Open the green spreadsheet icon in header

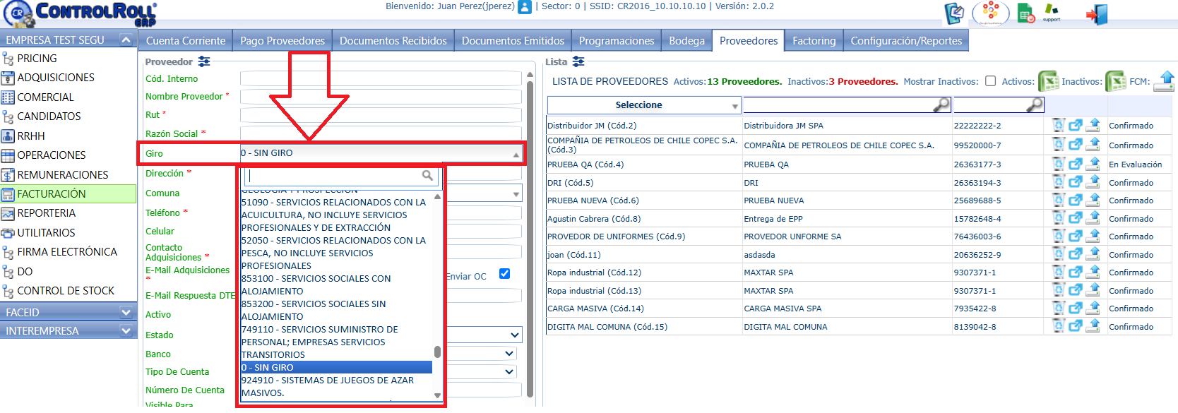(1025, 13)
